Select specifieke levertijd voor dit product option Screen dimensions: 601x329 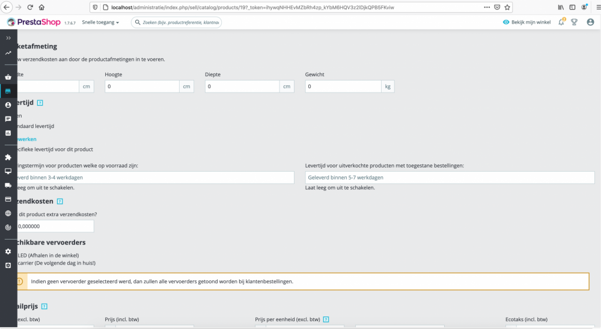point(55,149)
